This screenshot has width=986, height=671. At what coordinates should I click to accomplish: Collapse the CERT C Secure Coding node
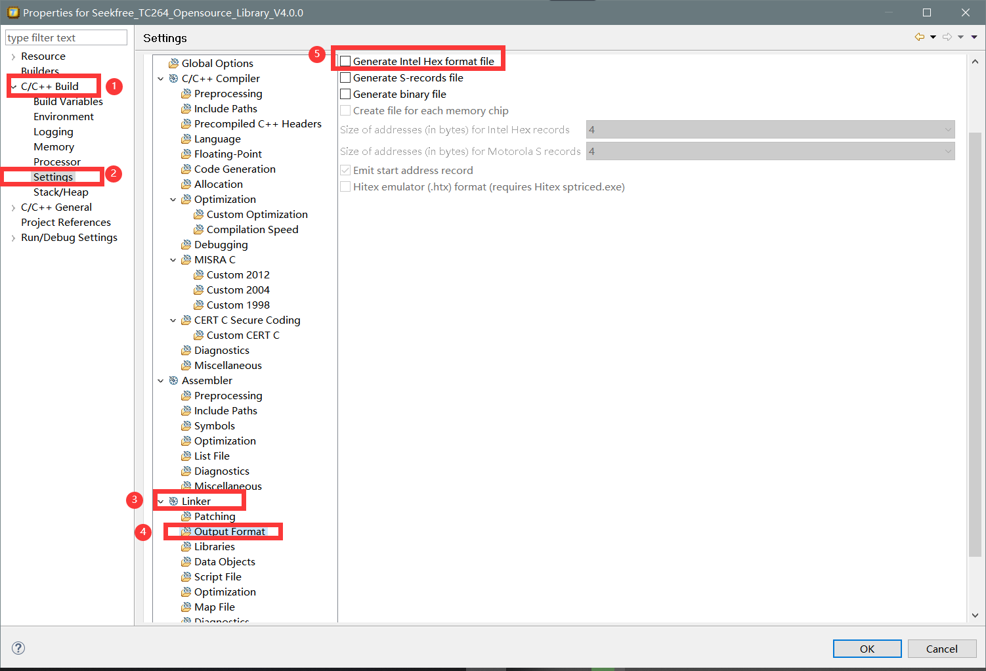click(x=173, y=320)
